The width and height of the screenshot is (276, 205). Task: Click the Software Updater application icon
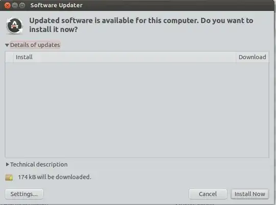(14, 25)
